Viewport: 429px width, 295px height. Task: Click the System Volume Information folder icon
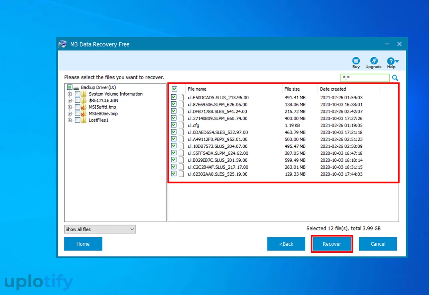(84, 94)
